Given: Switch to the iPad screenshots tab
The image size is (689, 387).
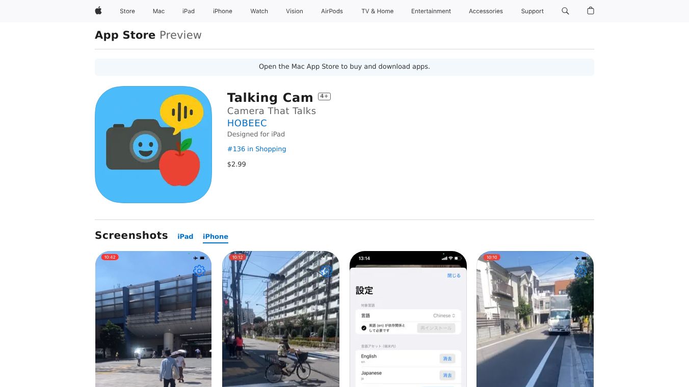Looking at the screenshot, I should point(185,236).
